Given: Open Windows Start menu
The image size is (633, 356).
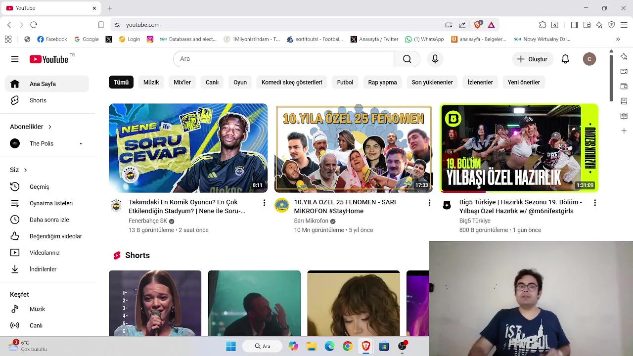Looking at the screenshot, I should [x=231, y=346].
